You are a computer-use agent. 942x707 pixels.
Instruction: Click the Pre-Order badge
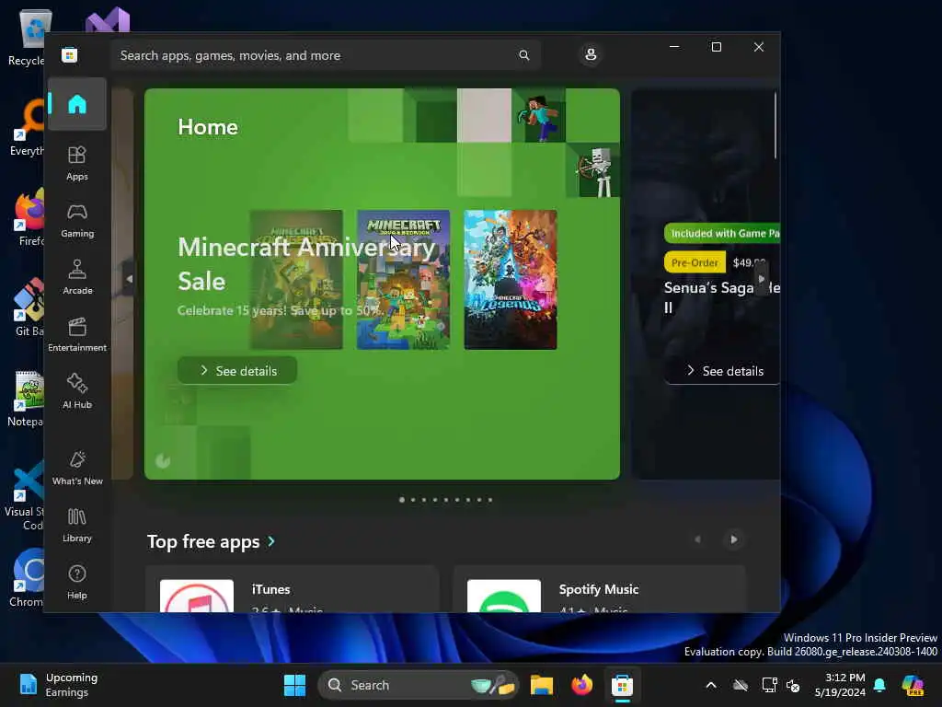(x=695, y=262)
